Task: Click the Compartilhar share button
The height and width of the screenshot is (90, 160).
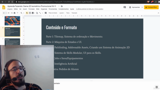Action: tap(151, 7)
